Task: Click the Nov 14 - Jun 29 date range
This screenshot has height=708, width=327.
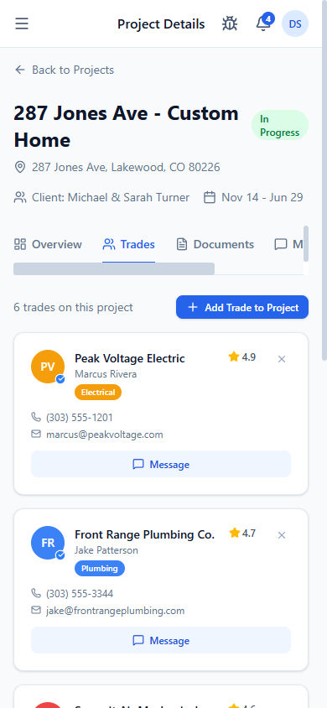Action: tap(262, 197)
